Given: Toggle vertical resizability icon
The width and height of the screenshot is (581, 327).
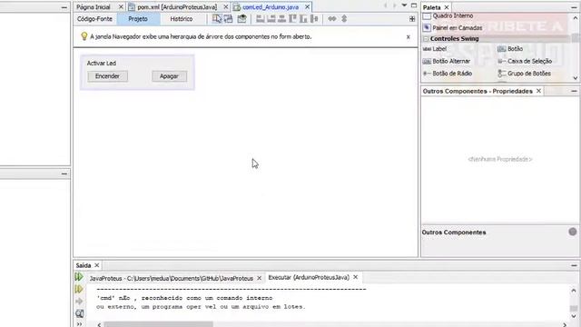Looking at the screenshot, I should tap(344, 18).
